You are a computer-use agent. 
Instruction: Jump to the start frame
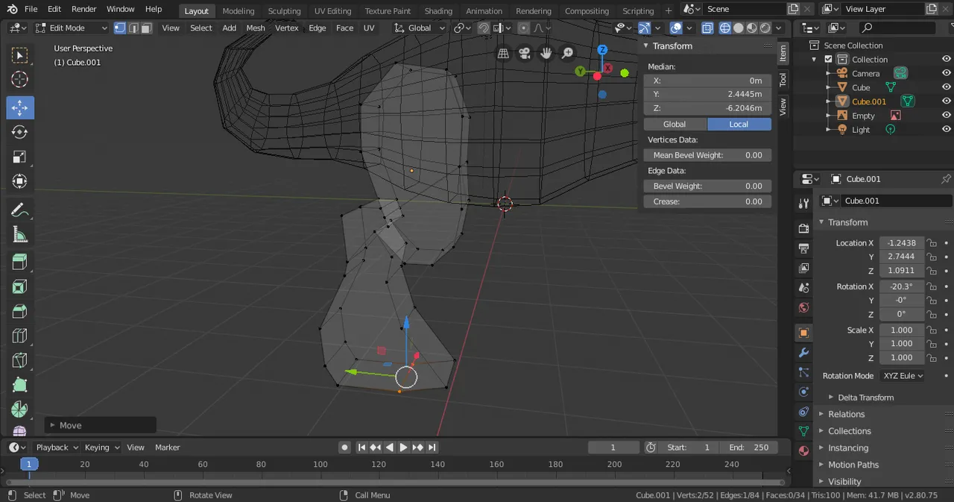(361, 448)
